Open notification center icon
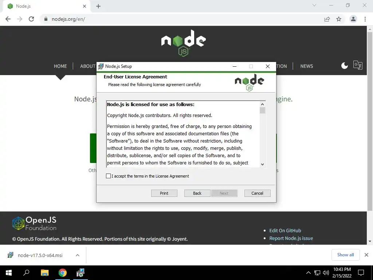The width and height of the screenshot is (373, 280). coord(361,273)
